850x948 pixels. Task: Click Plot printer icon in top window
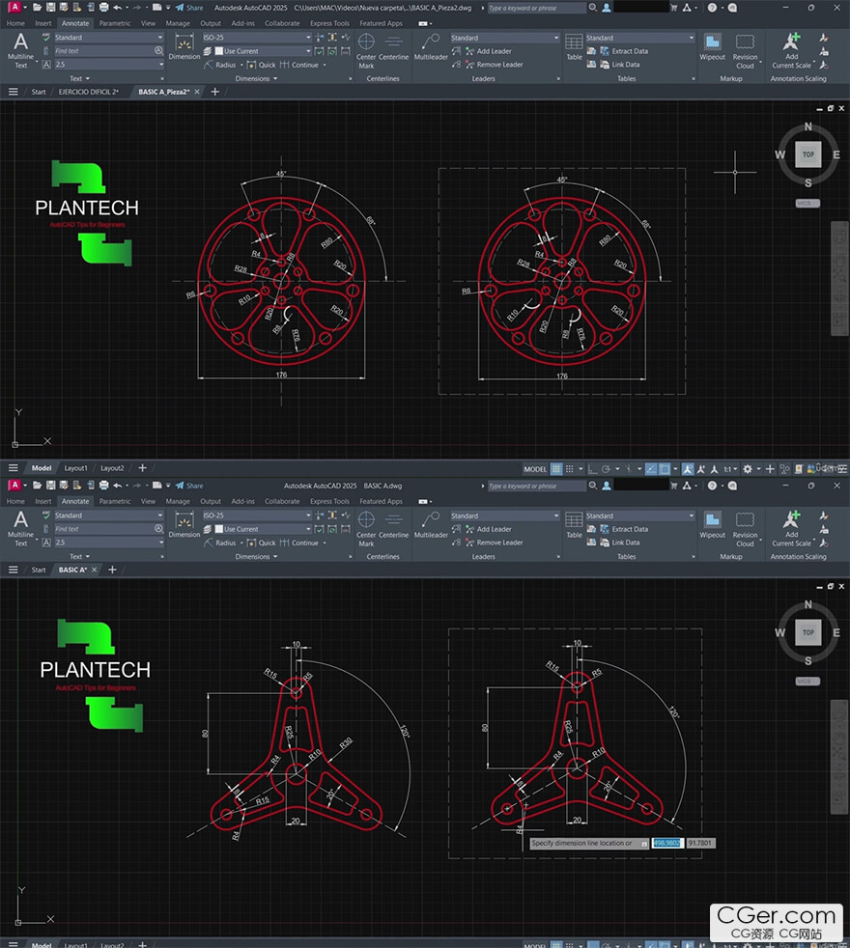tap(103, 8)
